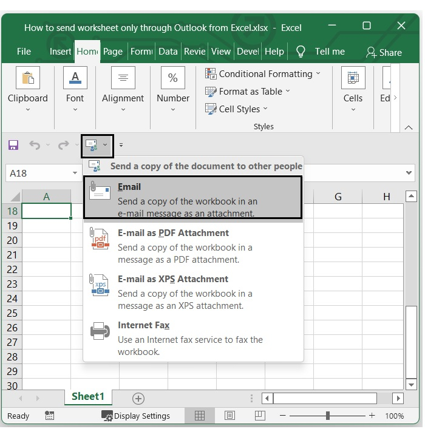
Task: Click the new sheet plus icon
Action: pyautogui.click(x=138, y=398)
